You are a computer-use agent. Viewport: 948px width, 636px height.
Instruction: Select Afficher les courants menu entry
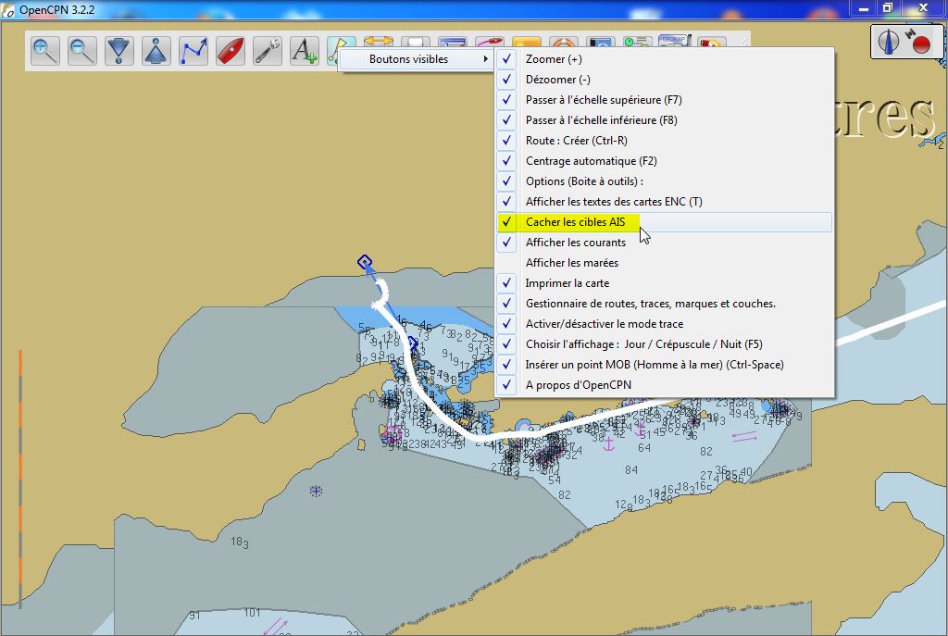664,243
